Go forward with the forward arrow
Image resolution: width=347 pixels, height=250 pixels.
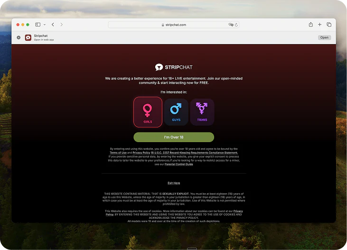tap(62, 25)
